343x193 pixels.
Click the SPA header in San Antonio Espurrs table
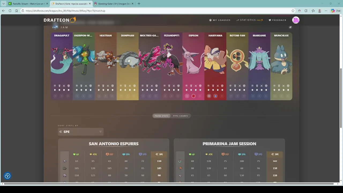click(x=126, y=154)
